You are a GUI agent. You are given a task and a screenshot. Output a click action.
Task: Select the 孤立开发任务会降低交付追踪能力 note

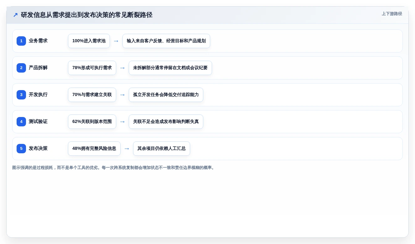[x=166, y=95]
